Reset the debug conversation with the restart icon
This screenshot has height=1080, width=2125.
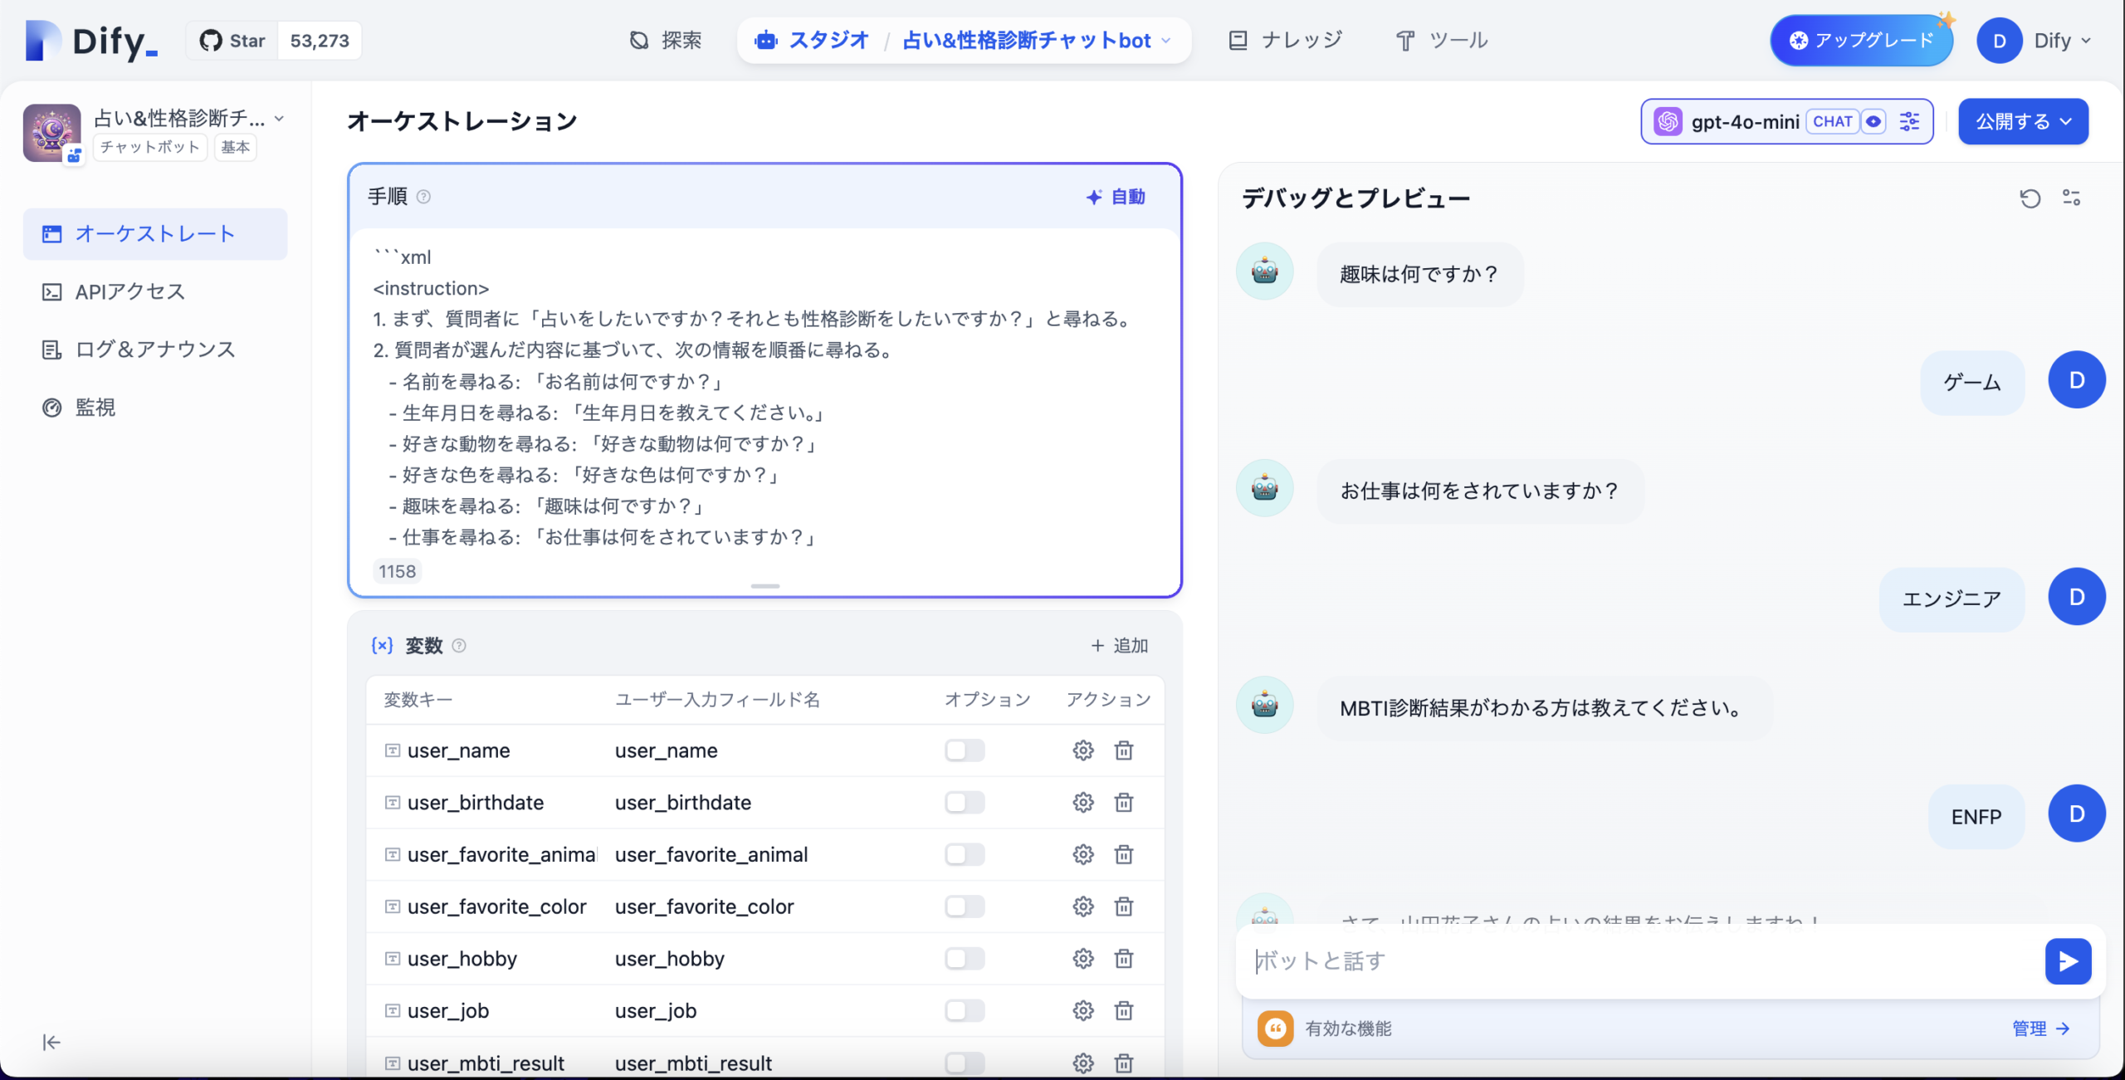2030,198
